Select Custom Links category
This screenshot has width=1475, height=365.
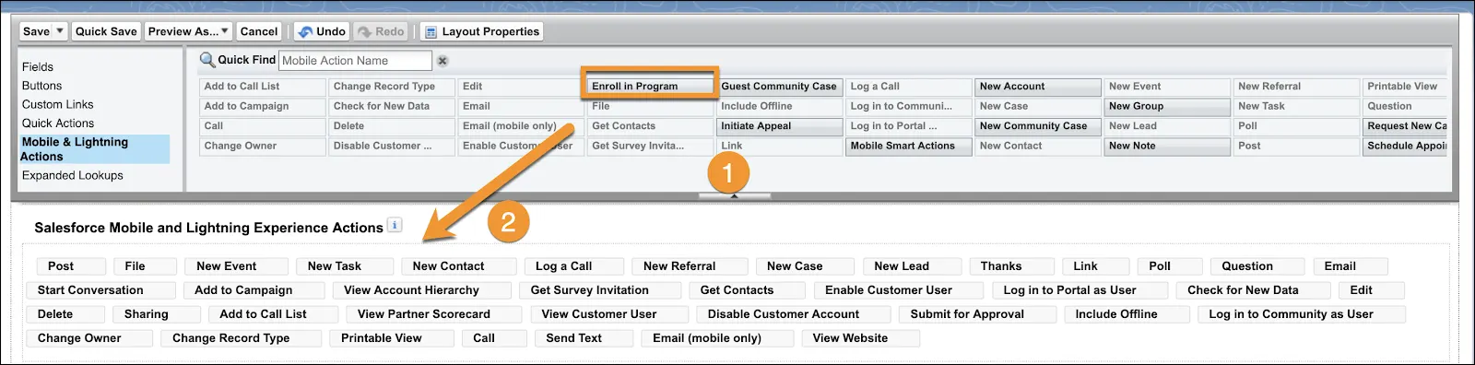coord(58,104)
